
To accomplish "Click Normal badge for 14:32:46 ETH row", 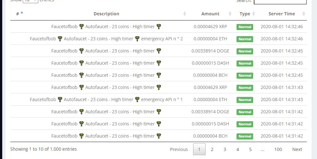I will (x=245, y=39).
